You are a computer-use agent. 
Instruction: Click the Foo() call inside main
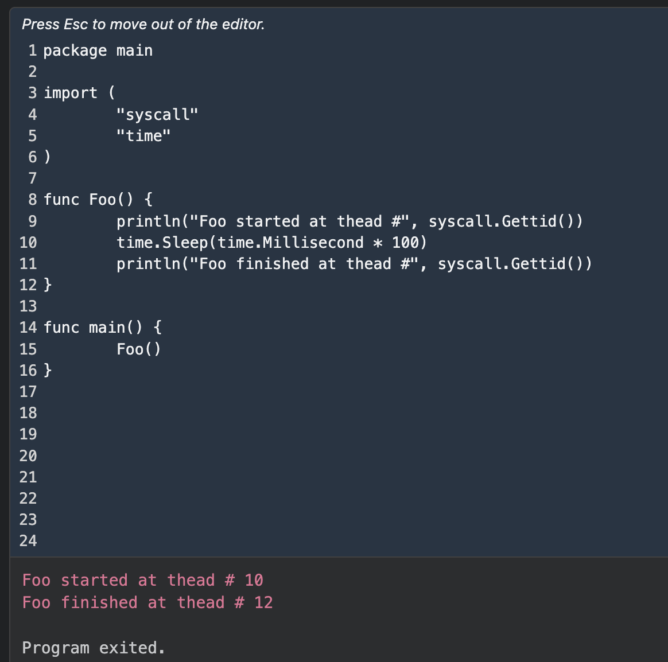tap(139, 349)
